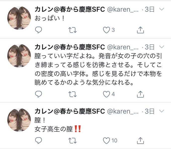Open the chevron menu on the third tweet
The height and width of the screenshot is (149, 171).
pyautogui.click(x=162, y=111)
